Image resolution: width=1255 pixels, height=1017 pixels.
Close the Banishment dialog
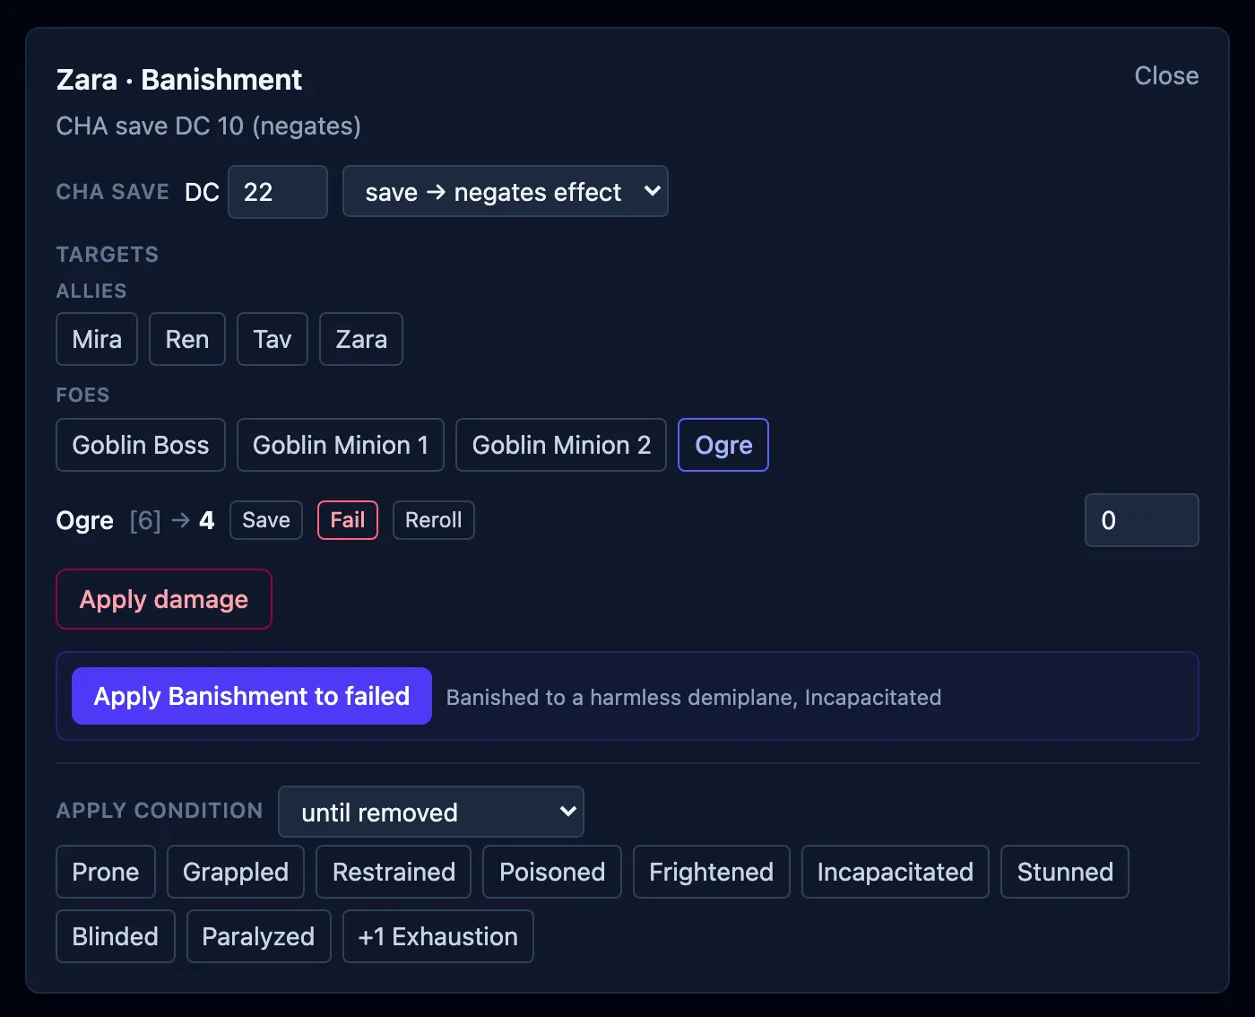pyautogui.click(x=1166, y=76)
